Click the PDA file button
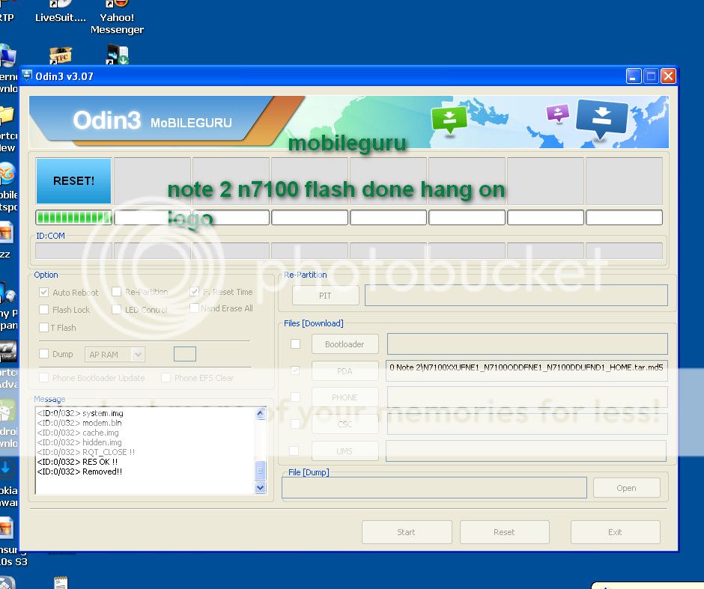704x589 pixels. pos(345,371)
